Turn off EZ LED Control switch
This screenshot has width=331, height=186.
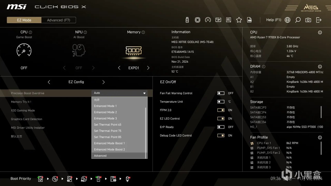[221, 118]
